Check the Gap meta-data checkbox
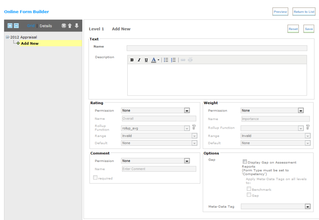This screenshot has height=220, width=319. pyautogui.click(x=249, y=195)
